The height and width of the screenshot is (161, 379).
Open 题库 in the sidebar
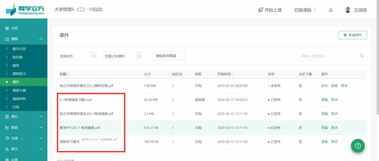16,66
